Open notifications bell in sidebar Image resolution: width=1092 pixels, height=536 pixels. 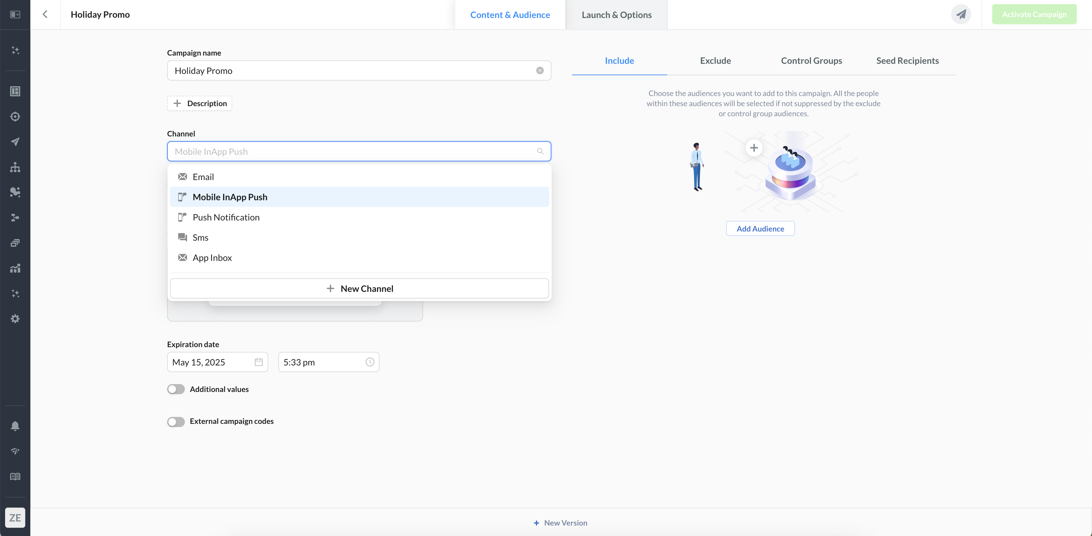(15, 426)
